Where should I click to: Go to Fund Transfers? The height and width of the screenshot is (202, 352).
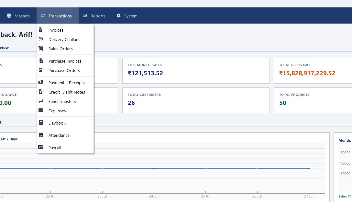[x=65, y=101]
